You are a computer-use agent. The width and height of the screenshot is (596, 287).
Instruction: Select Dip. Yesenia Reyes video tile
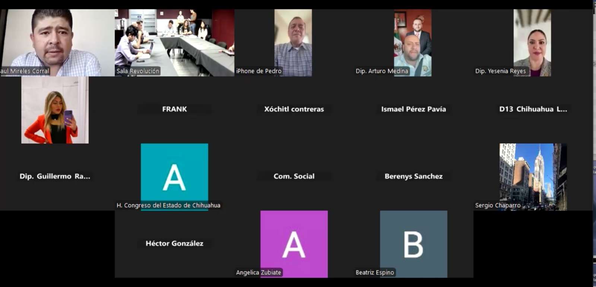coord(532,43)
